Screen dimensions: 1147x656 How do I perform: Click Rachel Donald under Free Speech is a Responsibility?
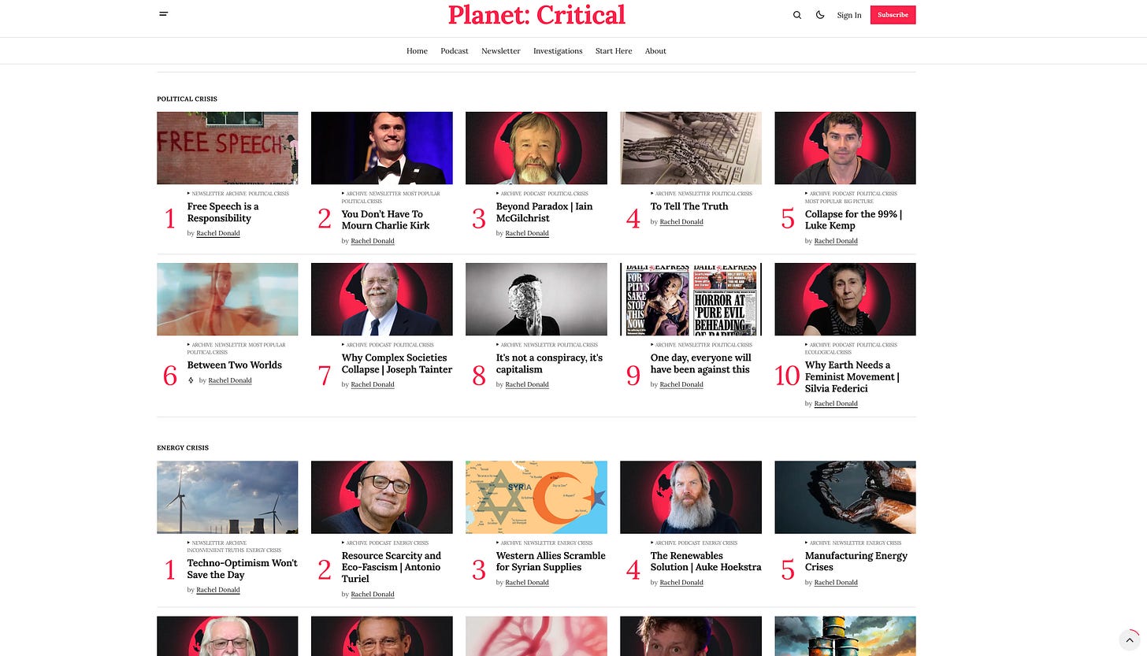click(218, 234)
